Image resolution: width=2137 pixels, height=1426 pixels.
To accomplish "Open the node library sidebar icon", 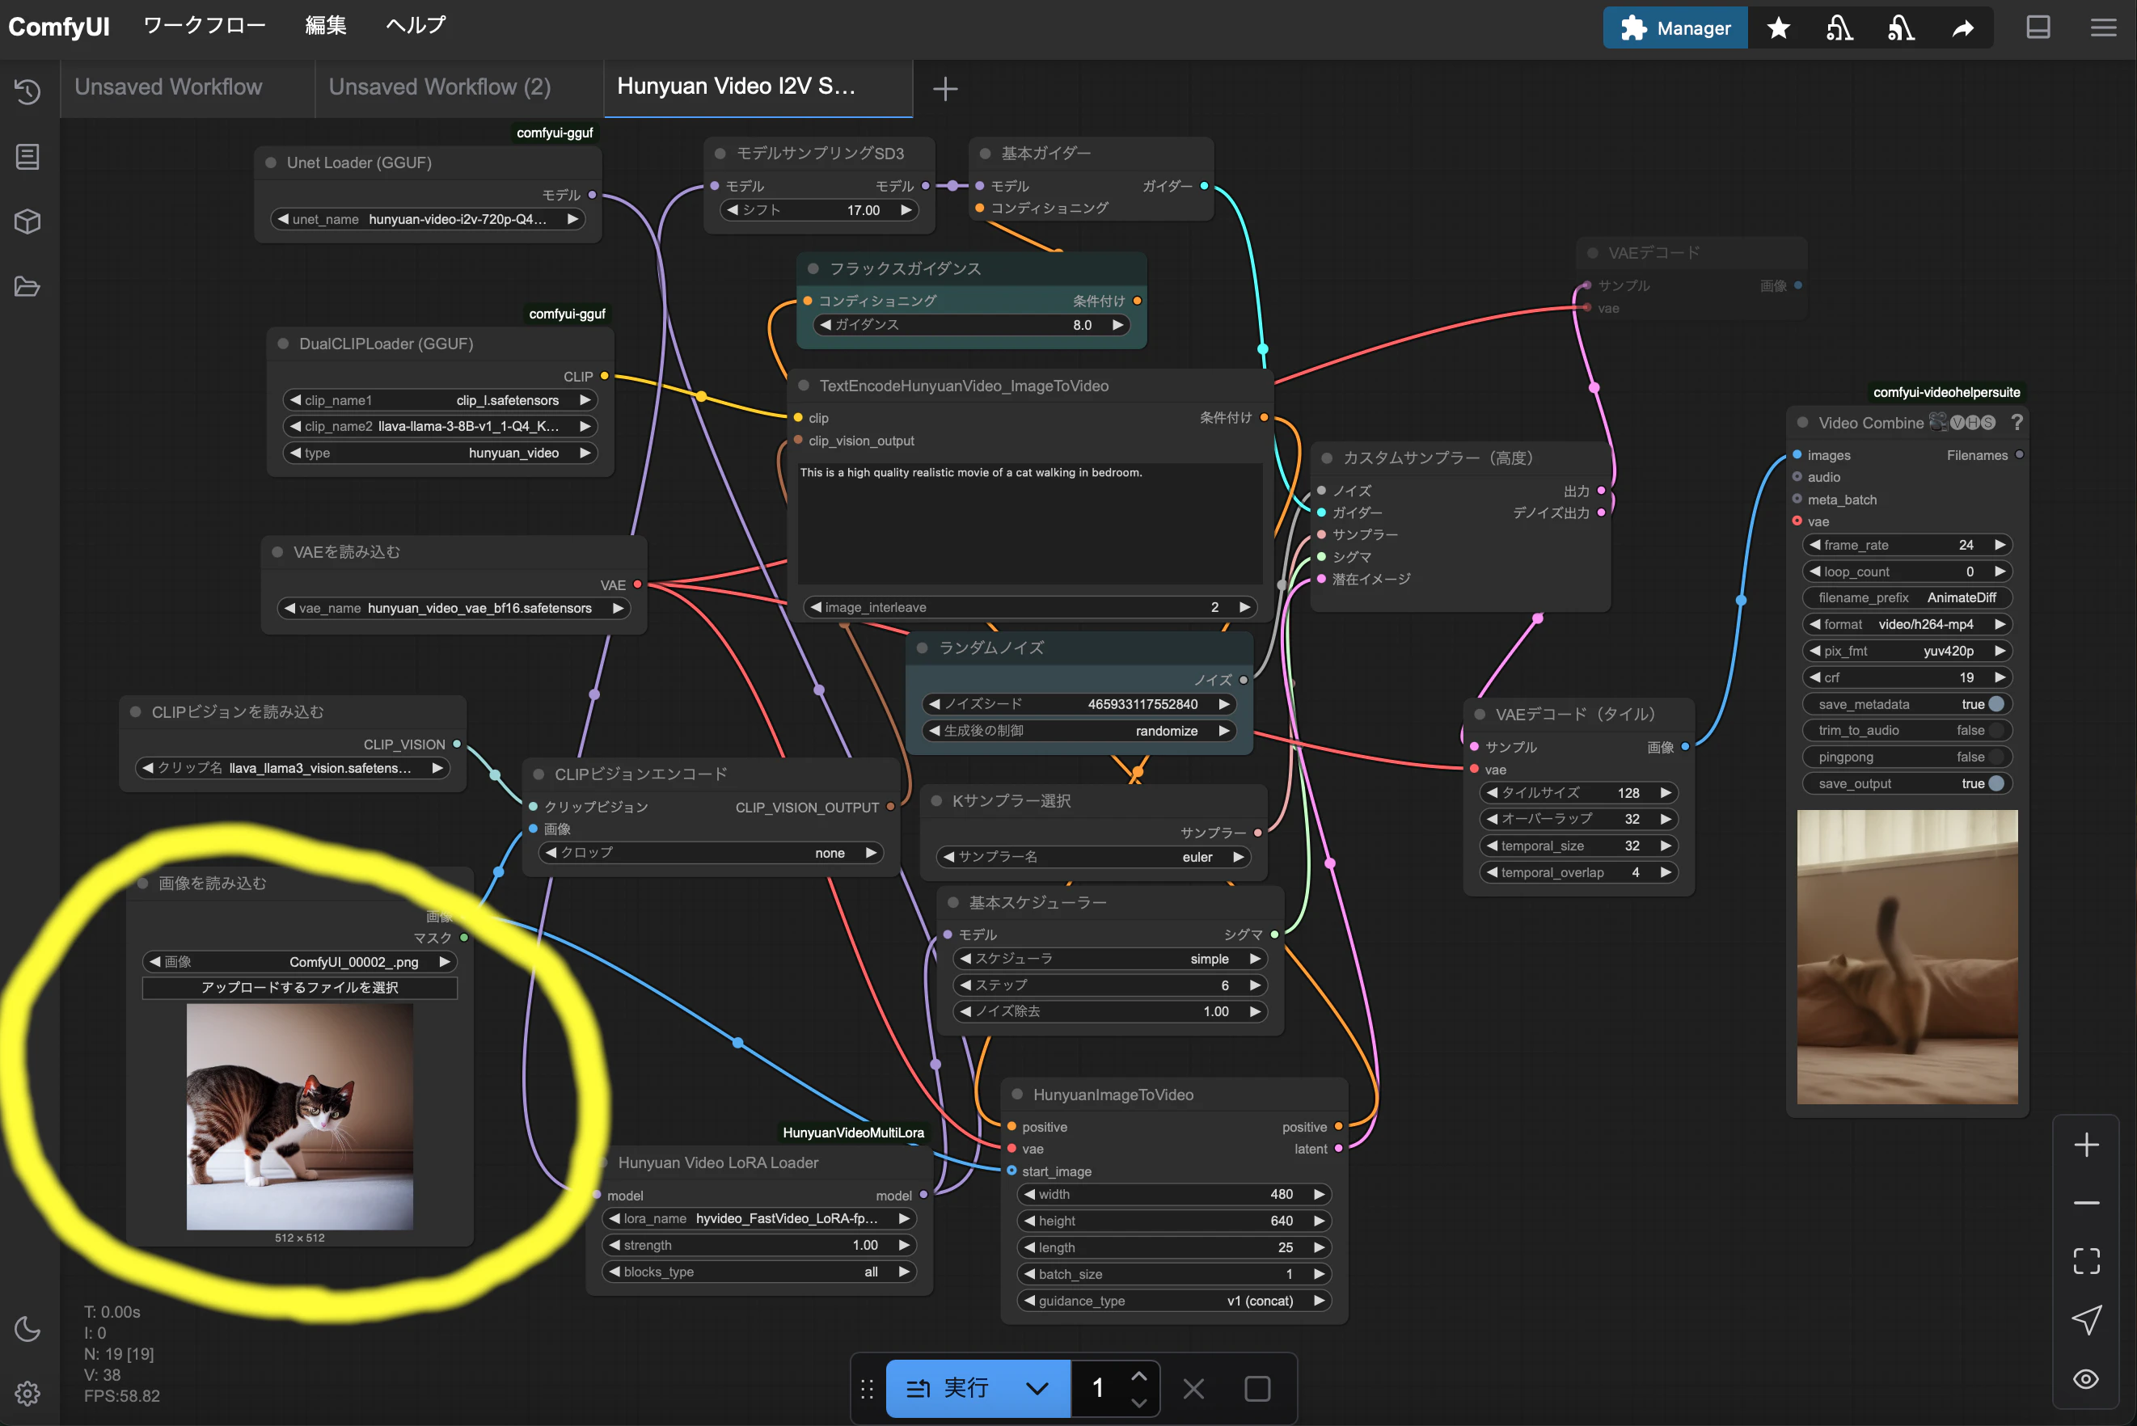I will coord(27,157).
